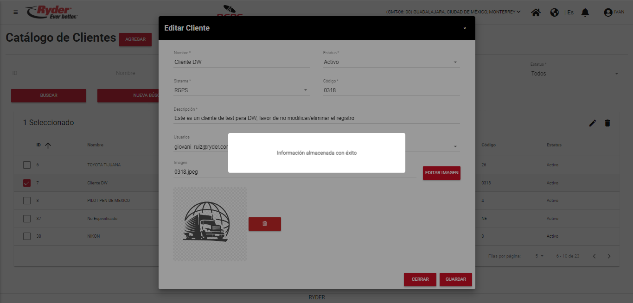
Task: Open notifications bell
Action: click(585, 13)
